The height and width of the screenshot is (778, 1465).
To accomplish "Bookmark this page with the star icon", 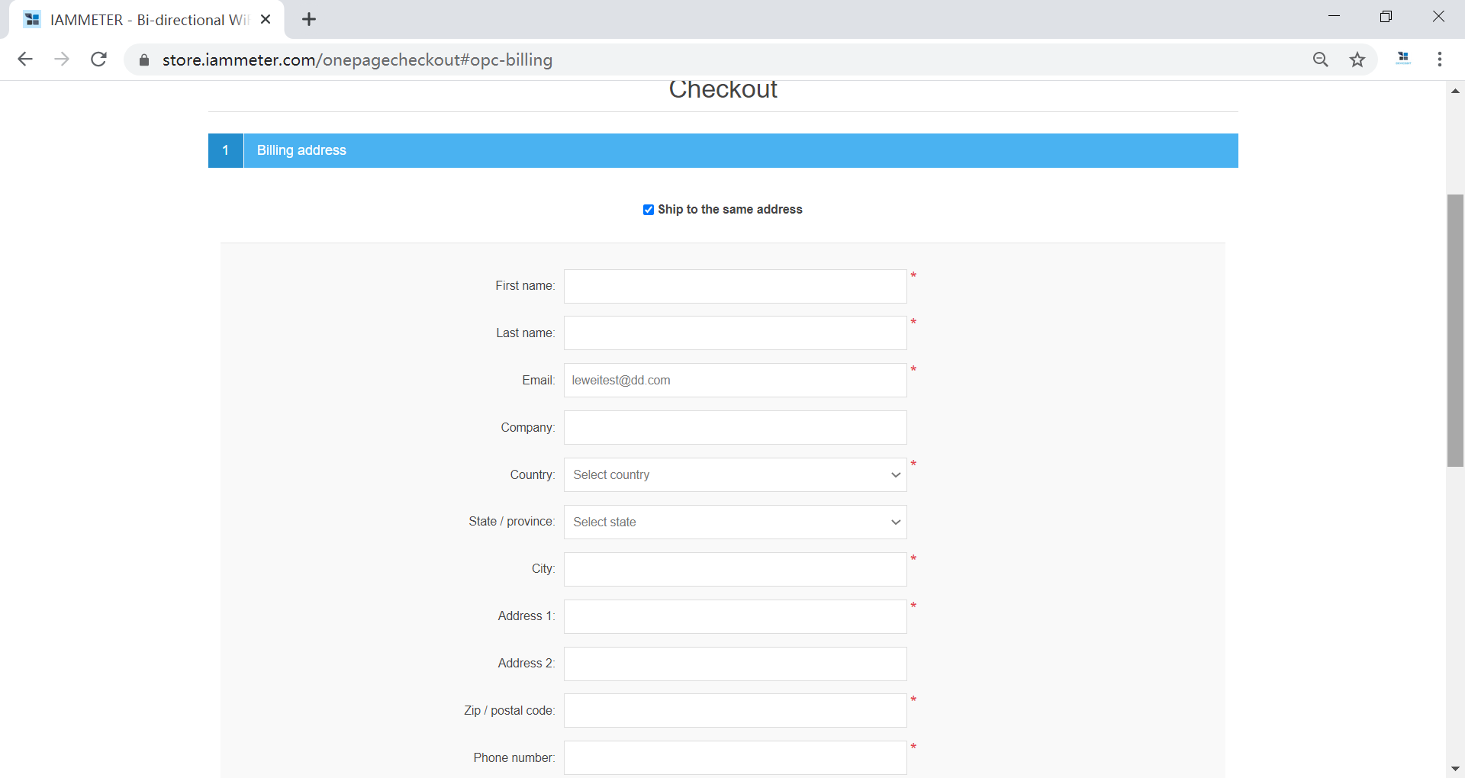I will click(x=1357, y=59).
